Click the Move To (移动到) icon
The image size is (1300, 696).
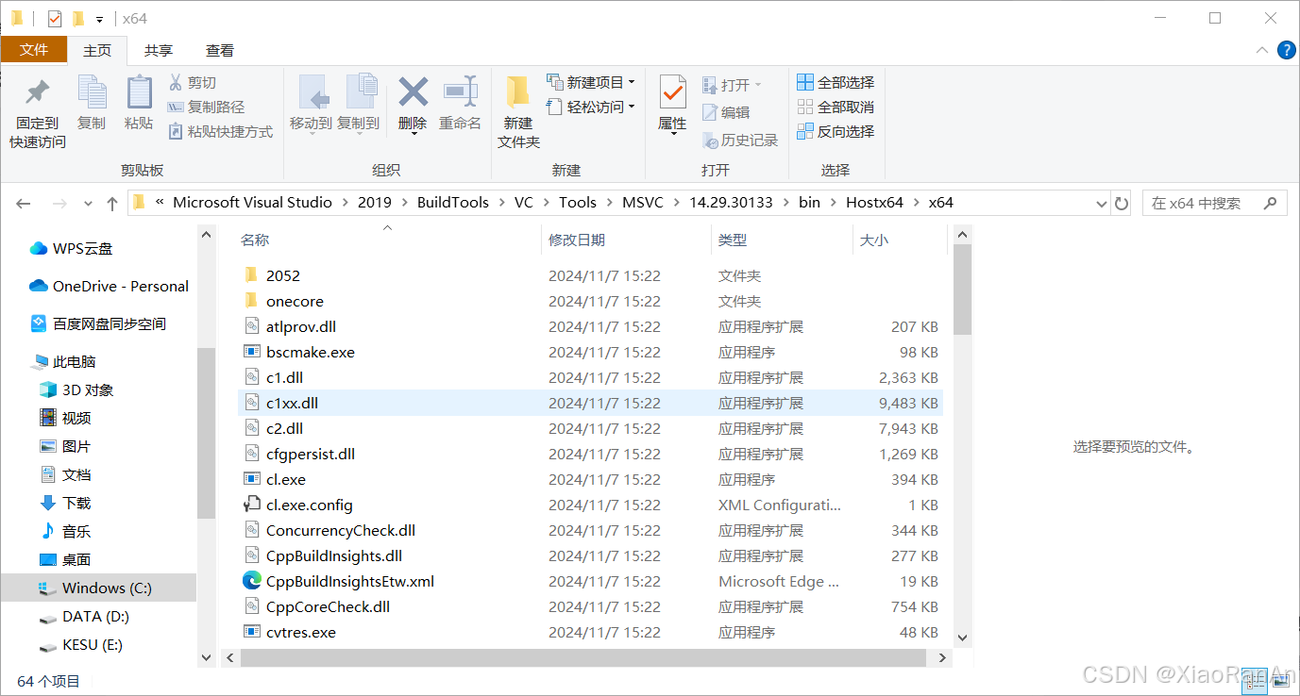(x=312, y=92)
